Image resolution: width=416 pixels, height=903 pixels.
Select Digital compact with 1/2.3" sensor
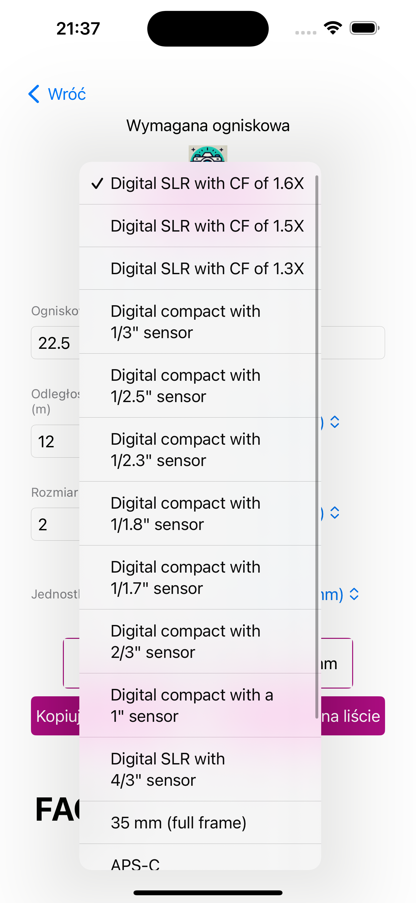pos(200,449)
